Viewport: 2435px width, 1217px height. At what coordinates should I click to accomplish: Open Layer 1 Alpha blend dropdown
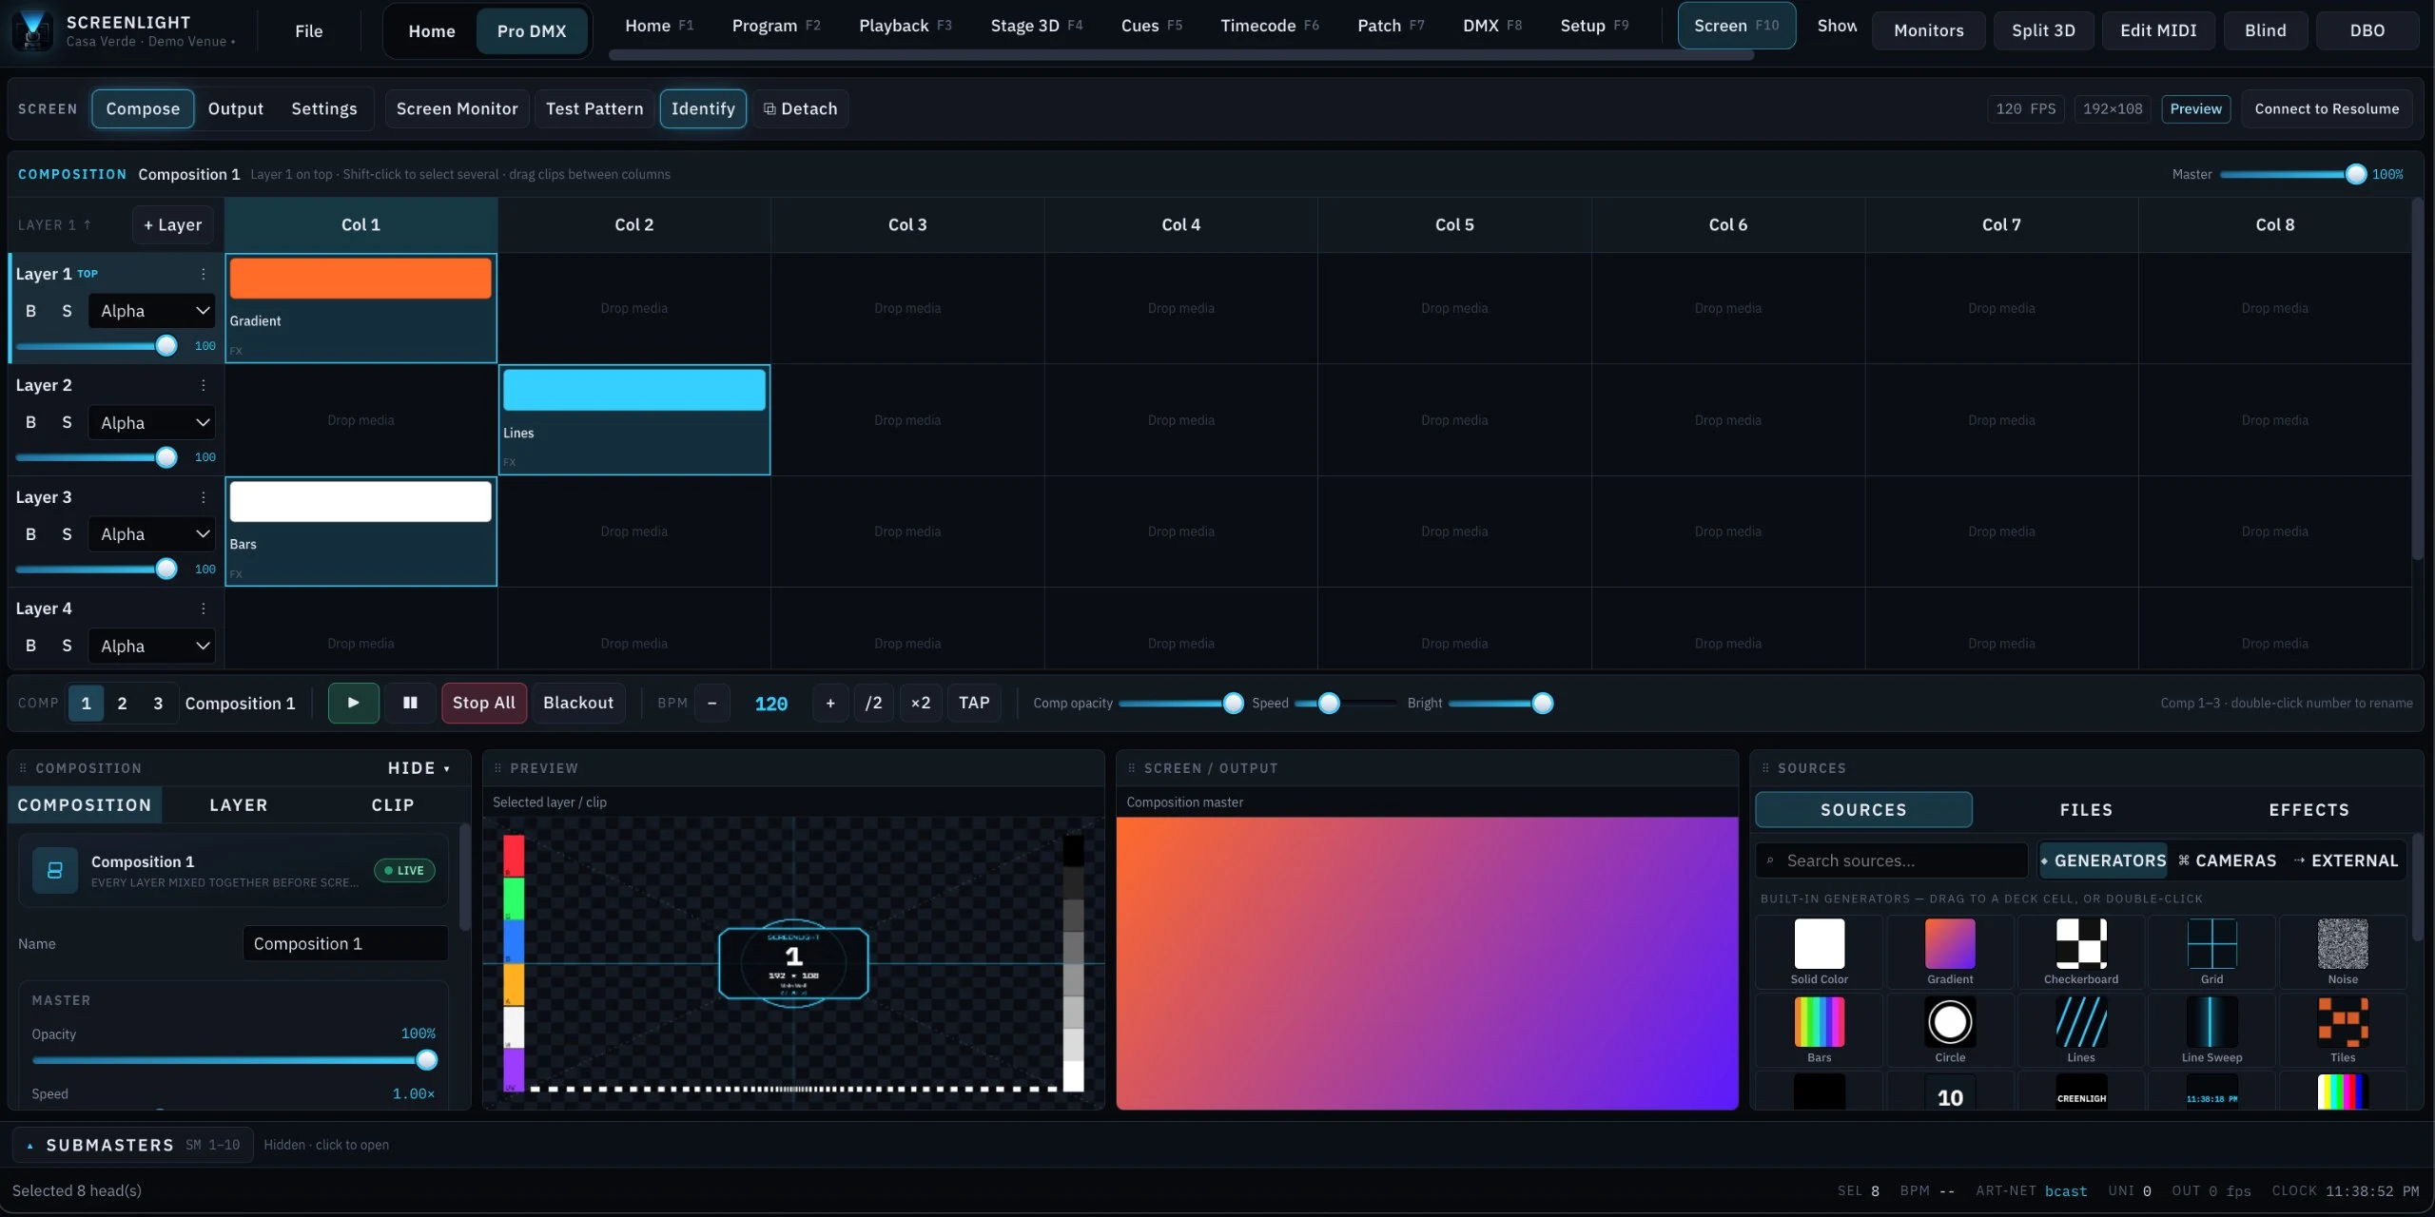click(x=151, y=311)
